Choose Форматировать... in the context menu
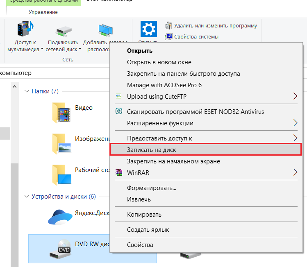Image resolution: width=307 pixels, height=267 pixels. pyautogui.click(x=206, y=188)
